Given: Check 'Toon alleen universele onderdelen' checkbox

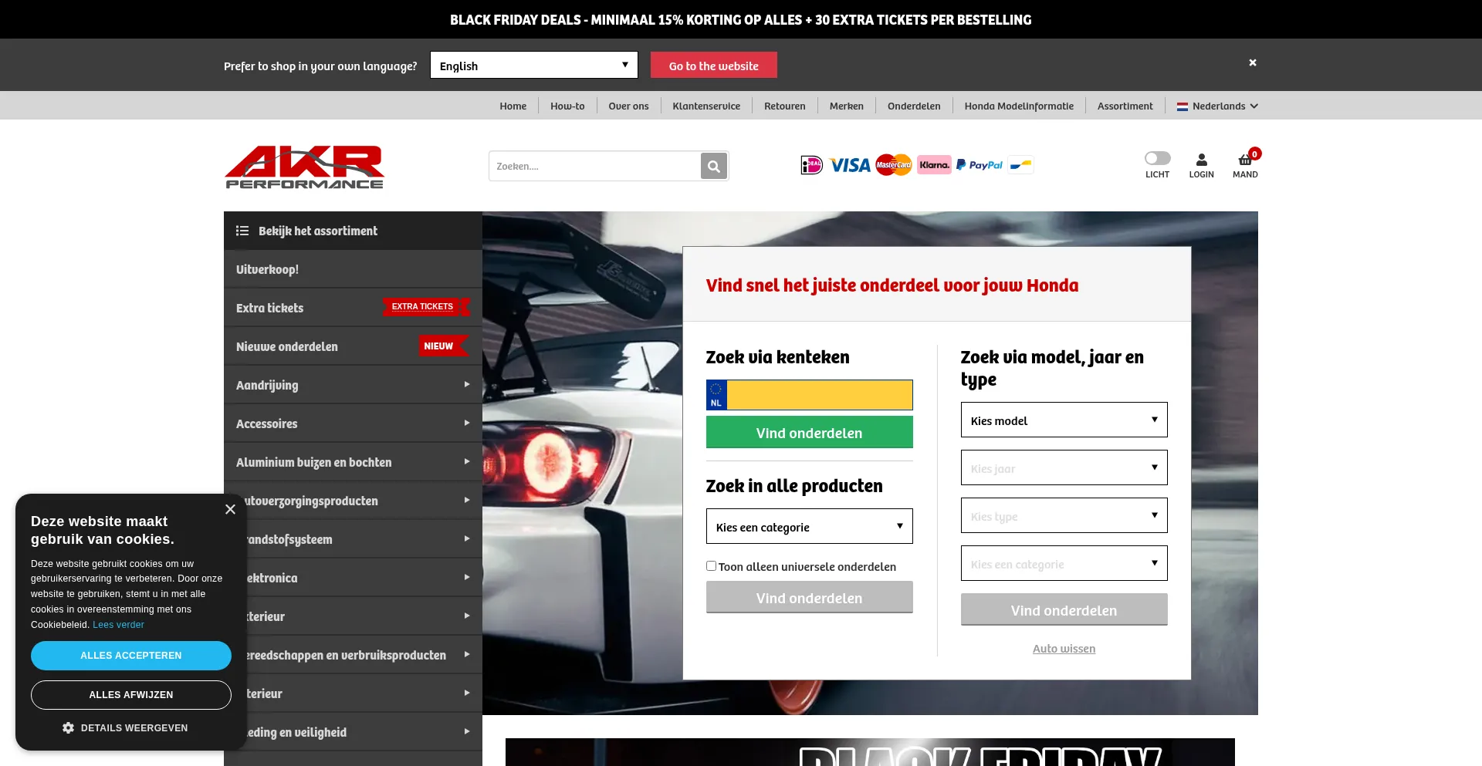Looking at the screenshot, I should [711, 566].
